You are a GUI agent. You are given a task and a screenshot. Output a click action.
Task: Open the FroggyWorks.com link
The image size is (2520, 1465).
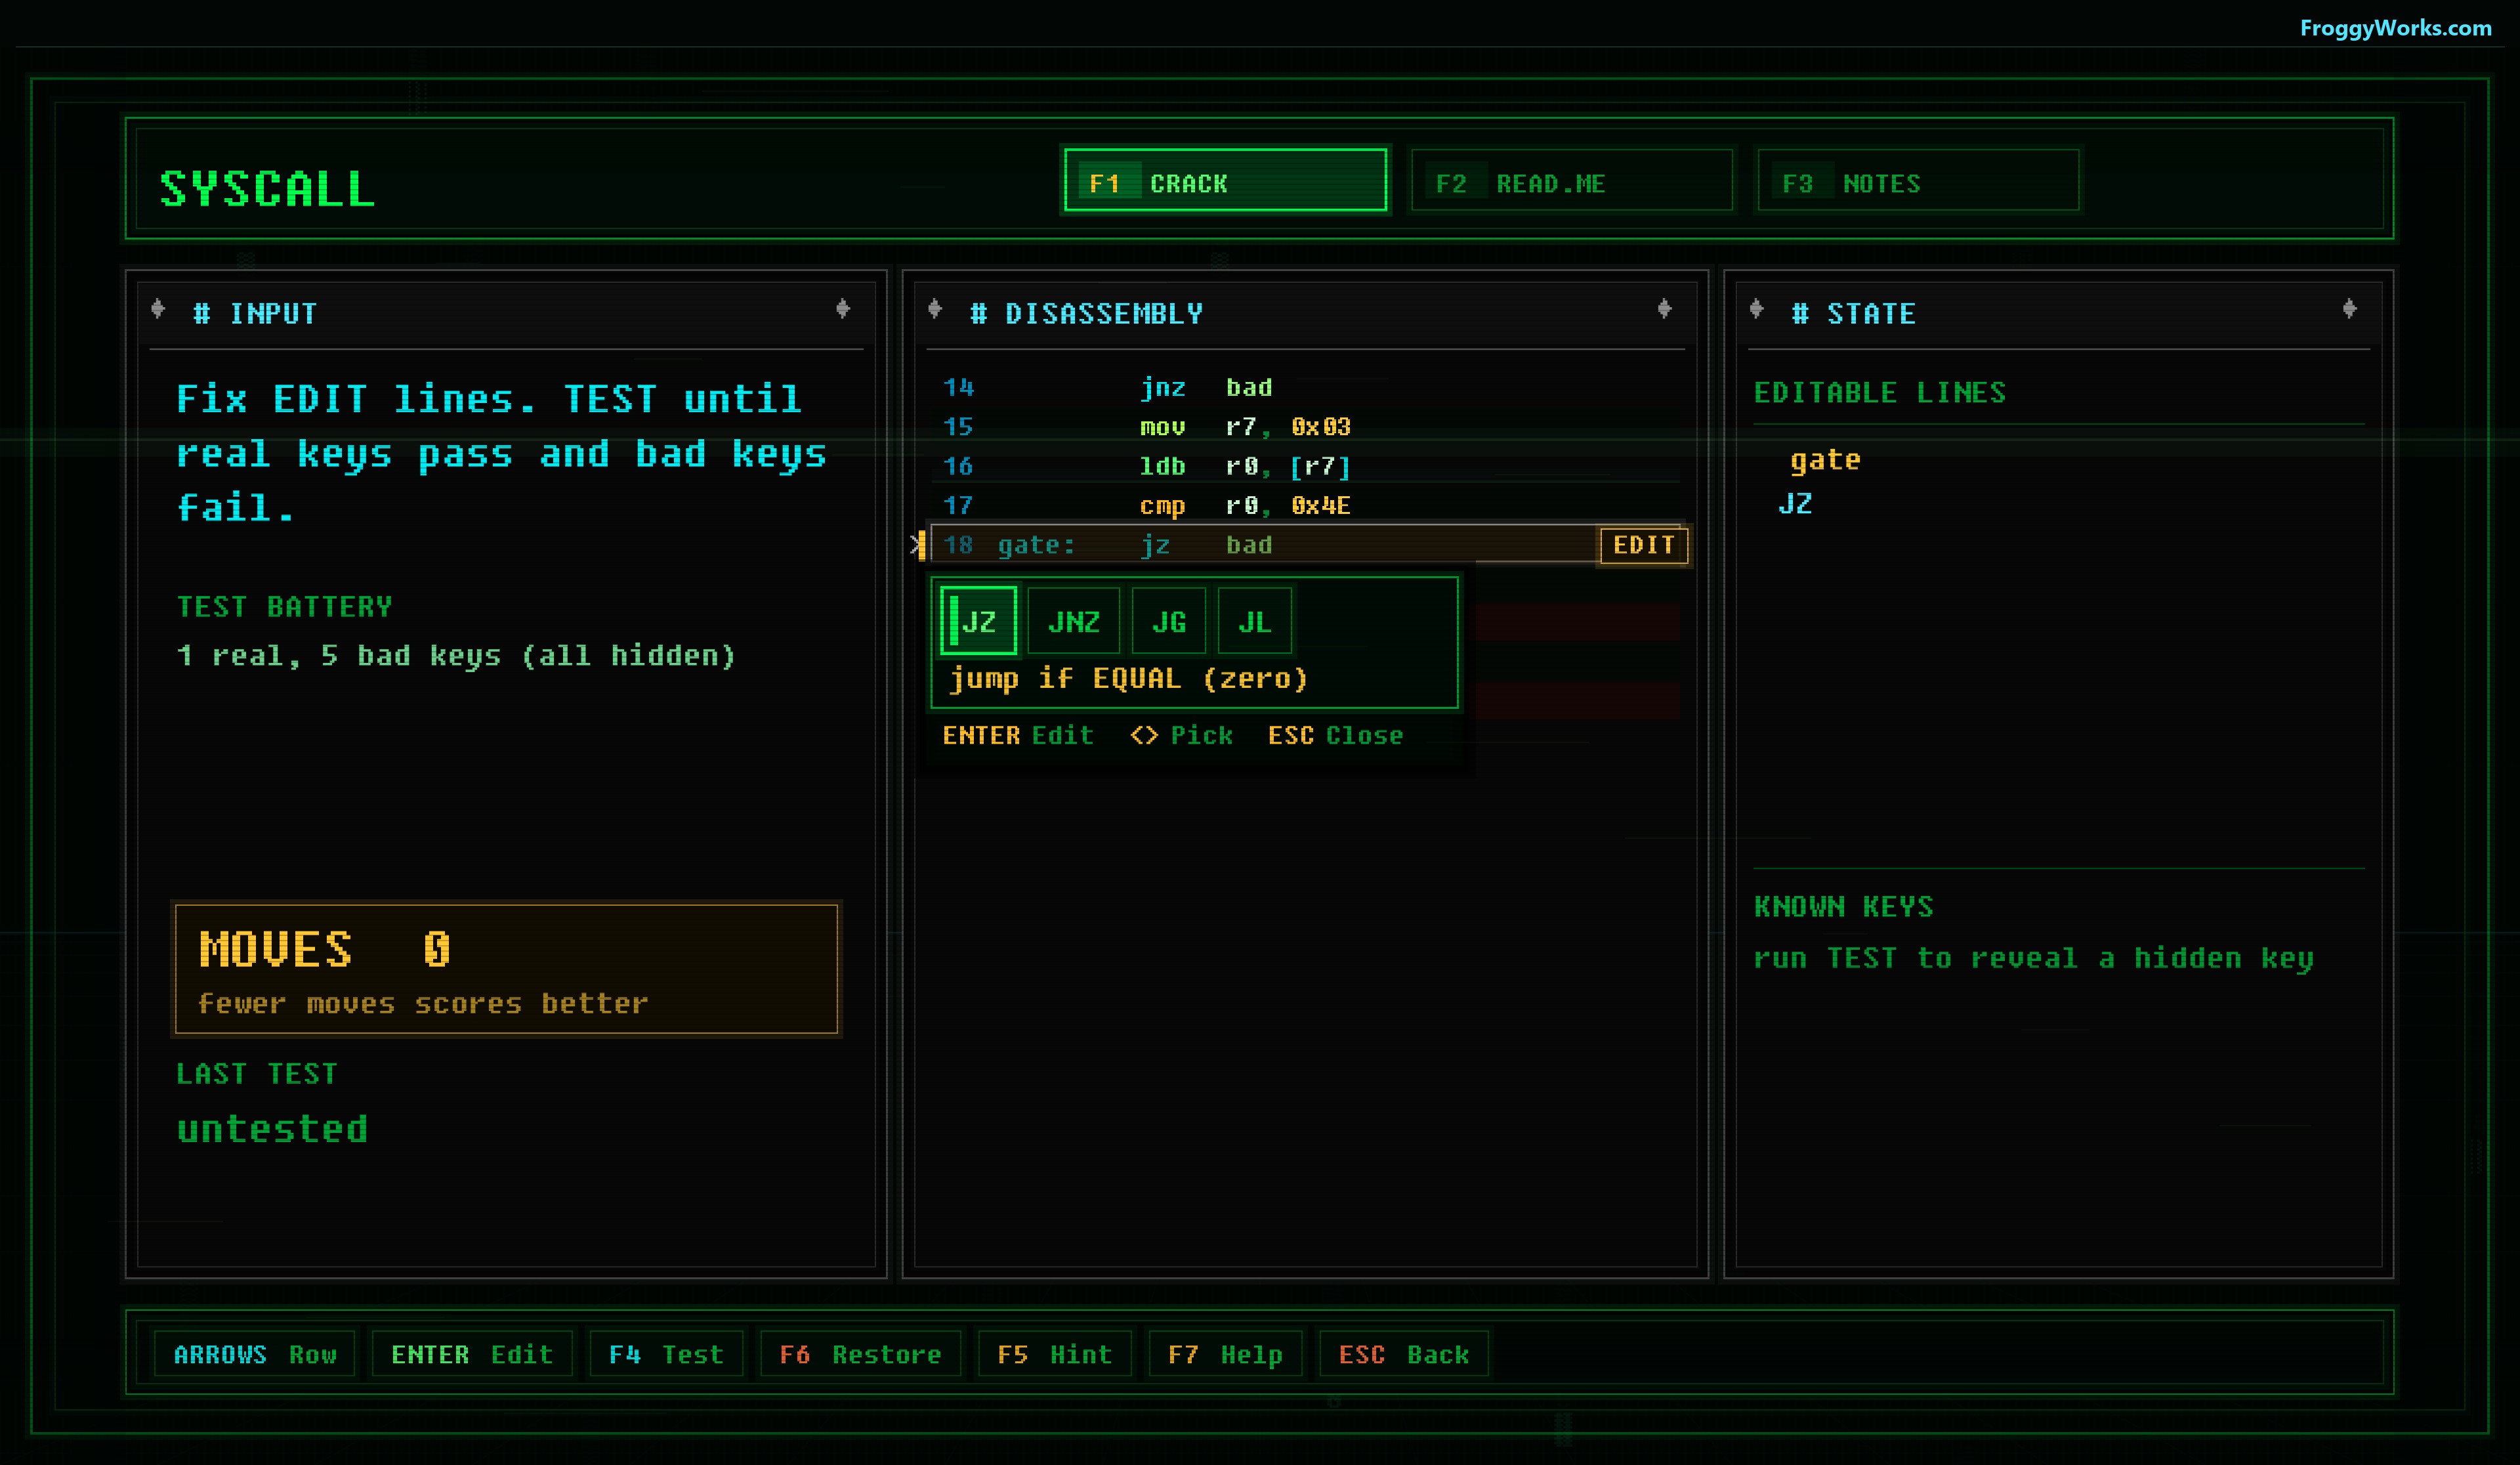tap(2395, 28)
